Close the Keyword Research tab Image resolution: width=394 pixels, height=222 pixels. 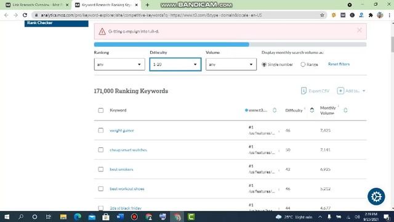click(x=137, y=5)
